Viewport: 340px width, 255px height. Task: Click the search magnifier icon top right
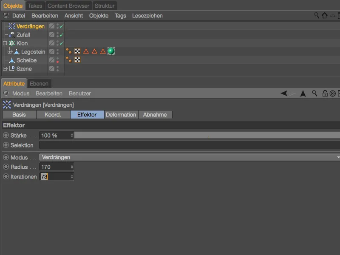click(316, 15)
